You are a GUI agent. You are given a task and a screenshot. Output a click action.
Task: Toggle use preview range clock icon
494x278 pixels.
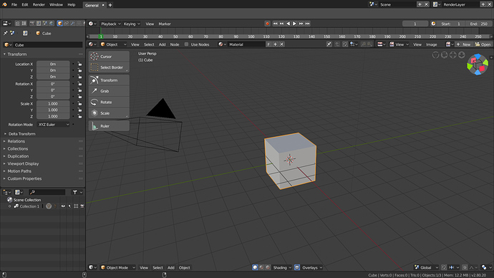coord(433,24)
